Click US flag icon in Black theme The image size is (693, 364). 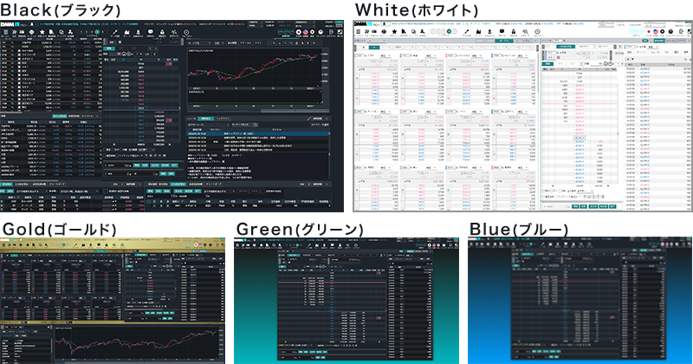306,32
